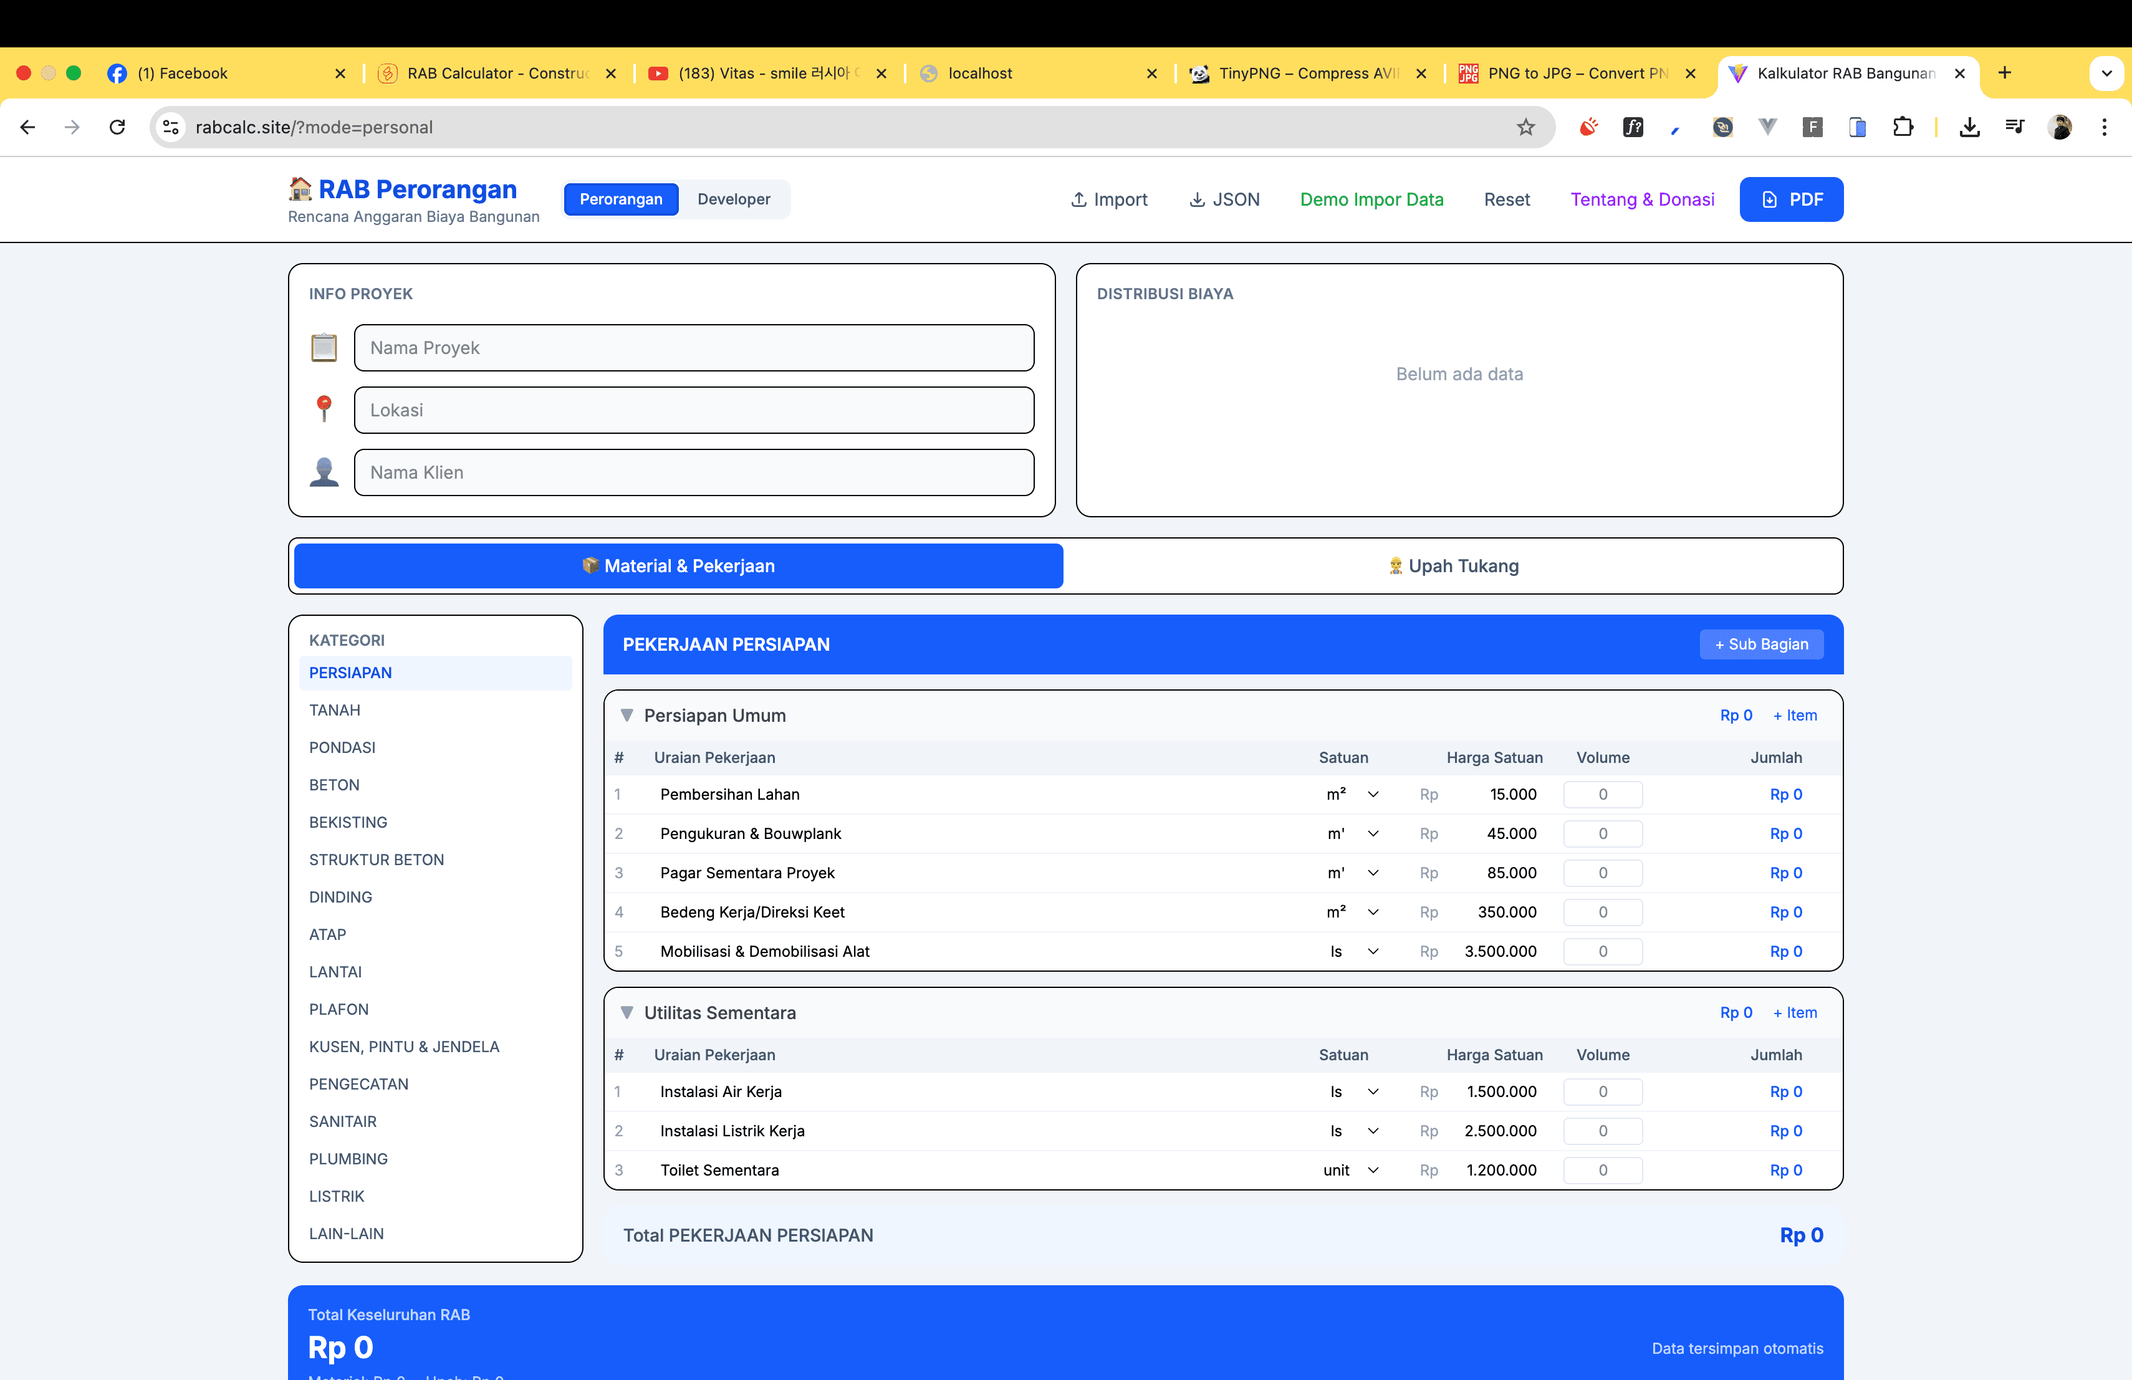The height and width of the screenshot is (1380, 2132).
Task: Select the Perorangan mode toggle
Action: (621, 199)
